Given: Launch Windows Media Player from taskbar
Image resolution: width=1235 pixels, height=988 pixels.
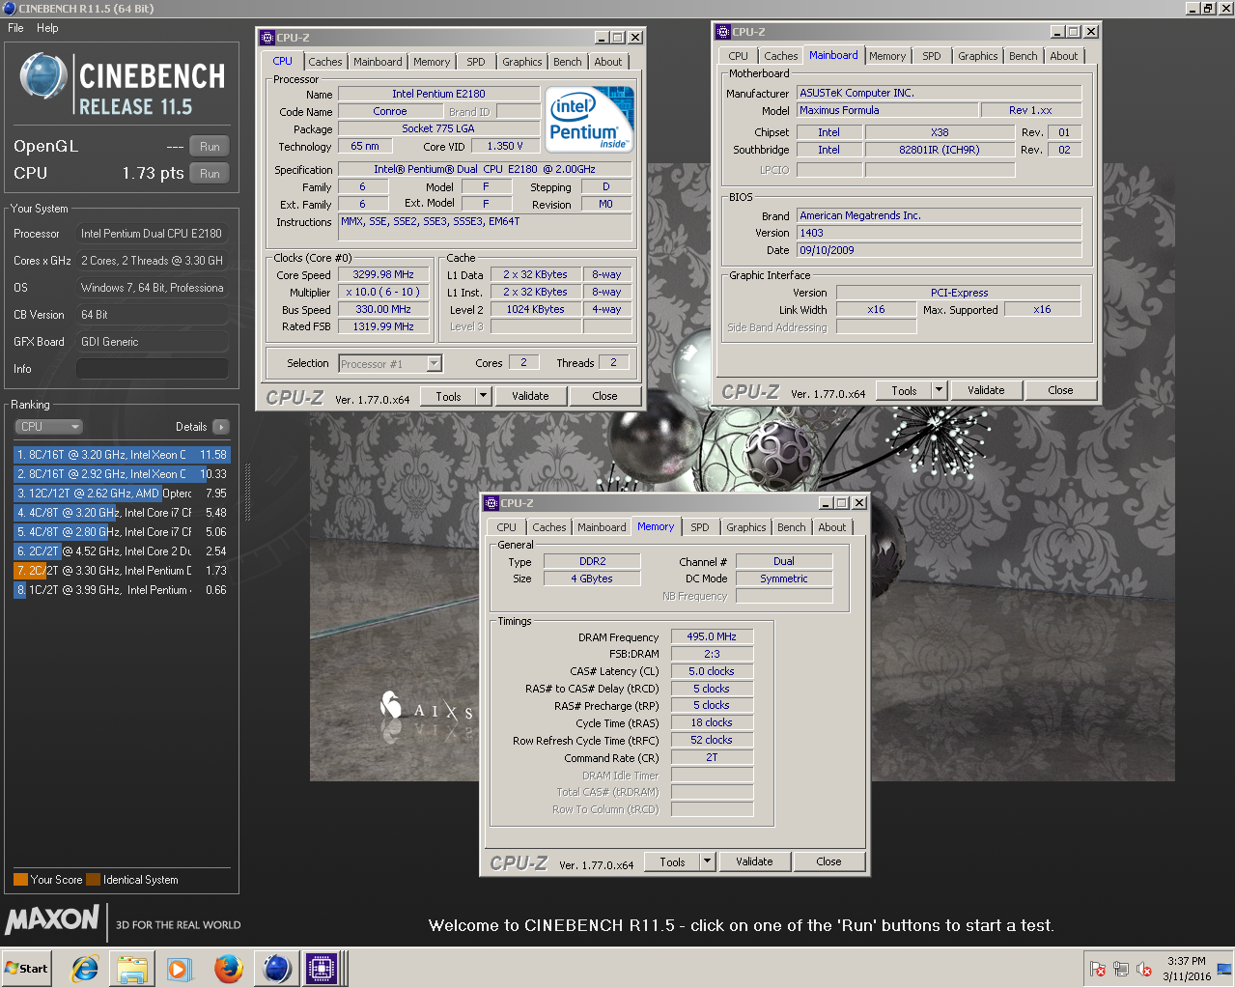Looking at the screenshot, I should (180, 968).
